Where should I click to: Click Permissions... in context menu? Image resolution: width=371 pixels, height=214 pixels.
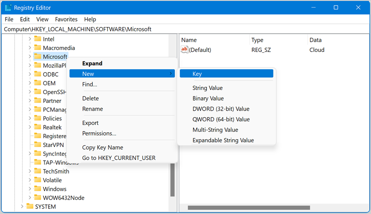99,133
